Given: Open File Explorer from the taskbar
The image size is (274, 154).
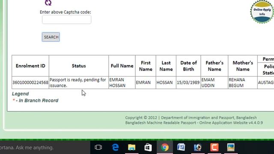Looking at the screenshot, I should [131, 147].
